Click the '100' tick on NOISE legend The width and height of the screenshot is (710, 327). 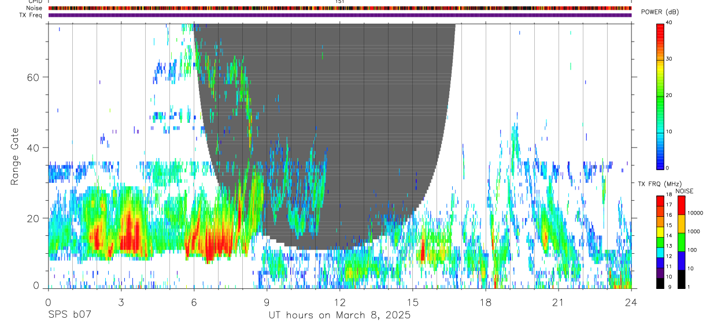(x=693, y=250)
